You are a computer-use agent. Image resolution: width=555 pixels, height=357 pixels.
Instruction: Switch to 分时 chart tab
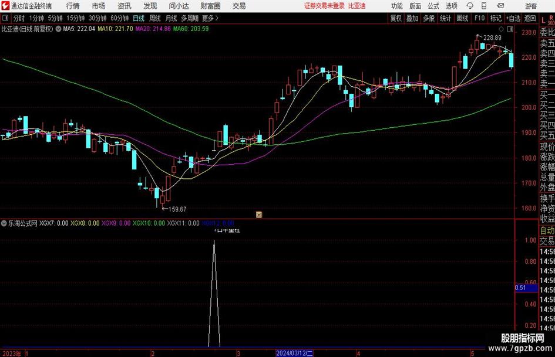coord(19,18)
